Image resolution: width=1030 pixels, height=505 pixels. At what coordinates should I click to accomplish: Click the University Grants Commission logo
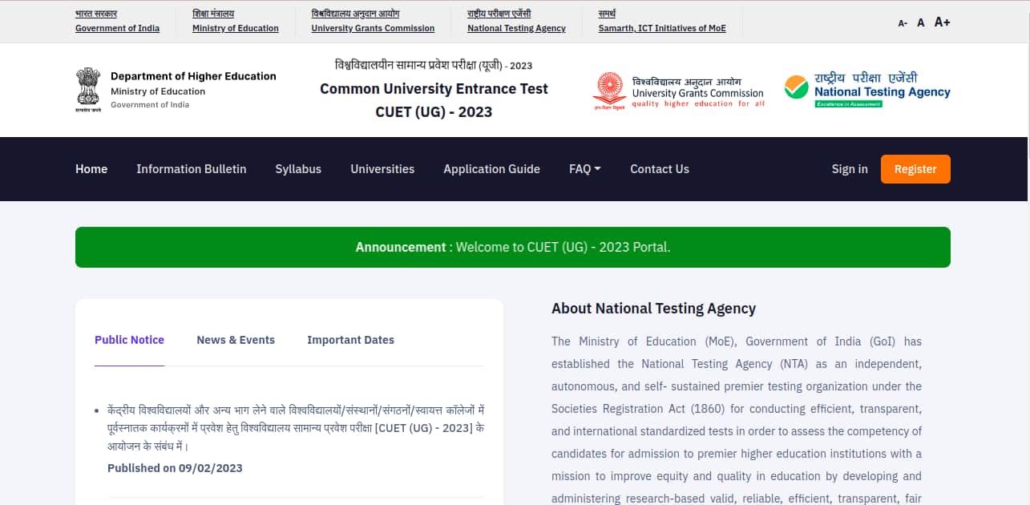[677, 88]
